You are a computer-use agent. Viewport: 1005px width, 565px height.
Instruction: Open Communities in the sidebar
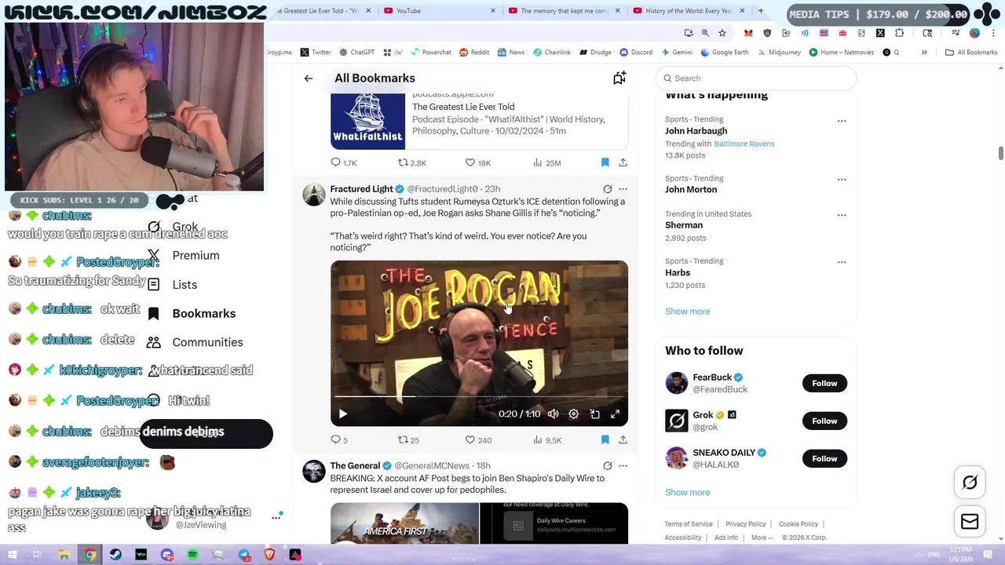click(195, 342)
